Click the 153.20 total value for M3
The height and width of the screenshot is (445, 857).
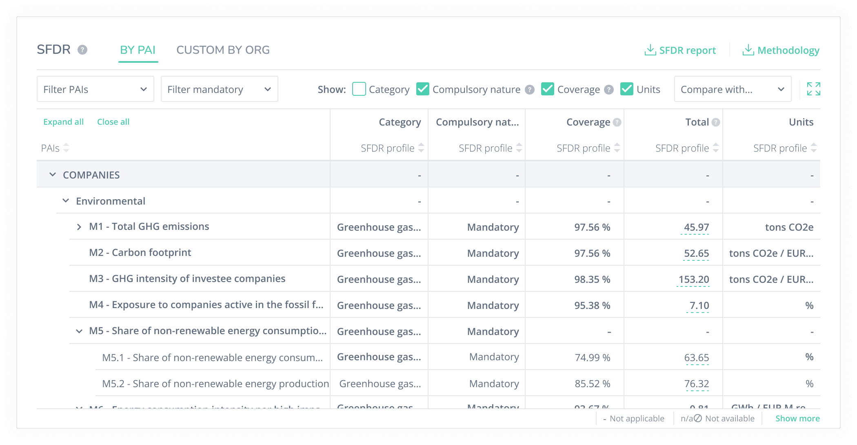pyautogui.click(x=693, y=280)
